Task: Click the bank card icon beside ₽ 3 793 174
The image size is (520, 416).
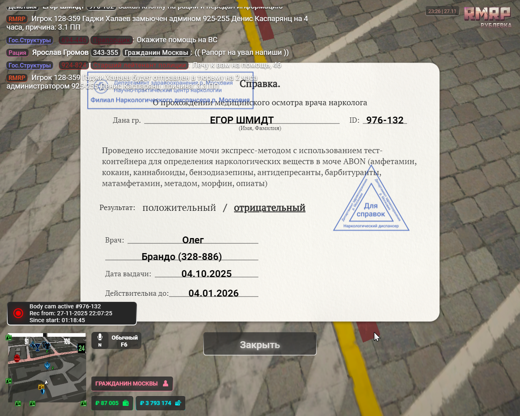Action: tap(178, 403)
